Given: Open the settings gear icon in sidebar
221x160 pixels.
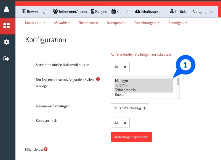Looking at the screenshot, I should 6,42.
